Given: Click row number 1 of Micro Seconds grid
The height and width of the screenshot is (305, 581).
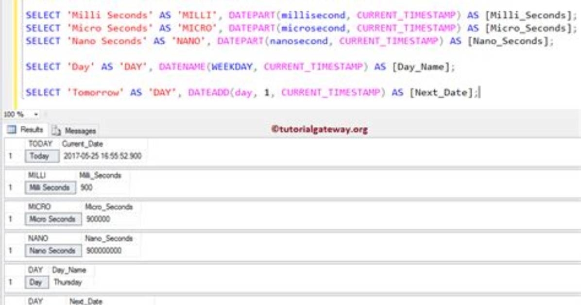Looking at the screenshot, I should click(11, 219).
